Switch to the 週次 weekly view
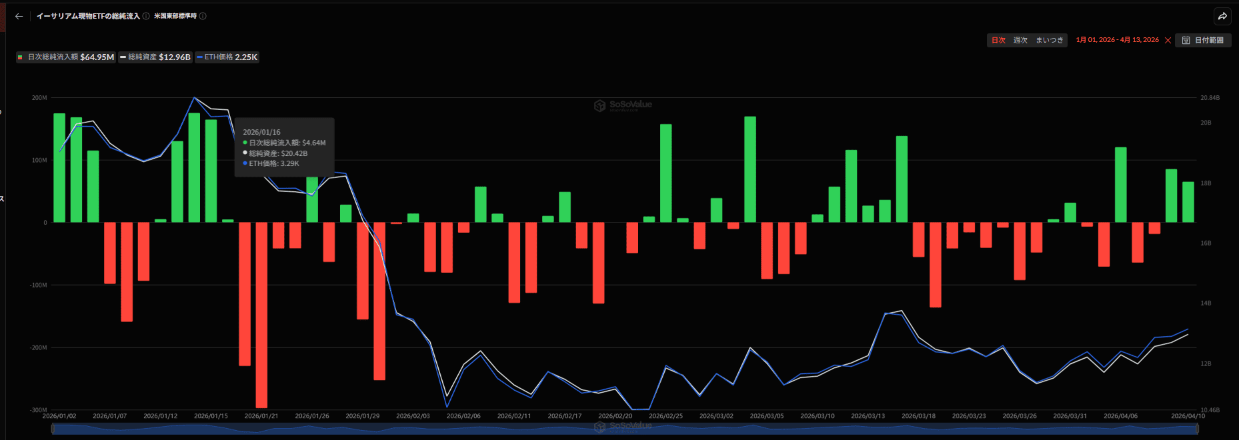Viewport: 1239px width, 440px height. [1020, 41]
